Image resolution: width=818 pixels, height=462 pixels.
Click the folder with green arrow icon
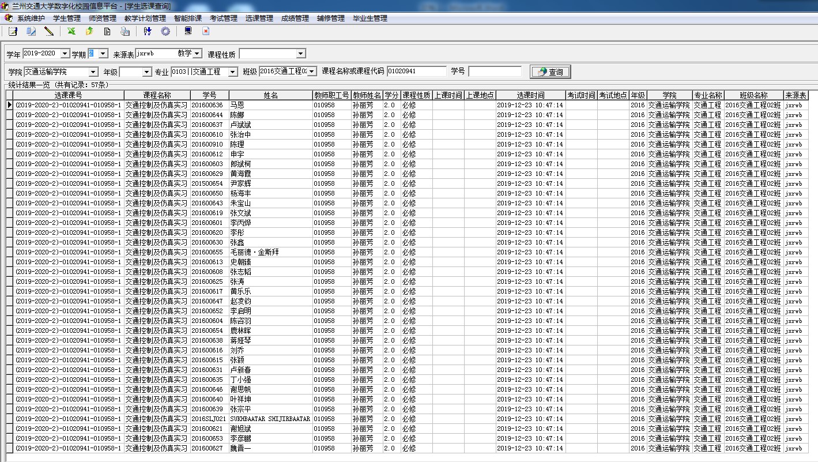[89, 32]
